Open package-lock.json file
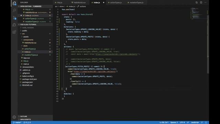The width and height of the screenshot is (220, 124). pyautogui.click(x=35, y=79)
